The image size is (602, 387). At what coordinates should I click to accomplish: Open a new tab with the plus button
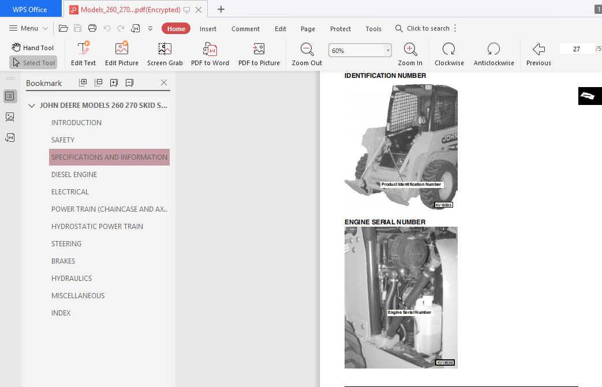tap(220, 9)
